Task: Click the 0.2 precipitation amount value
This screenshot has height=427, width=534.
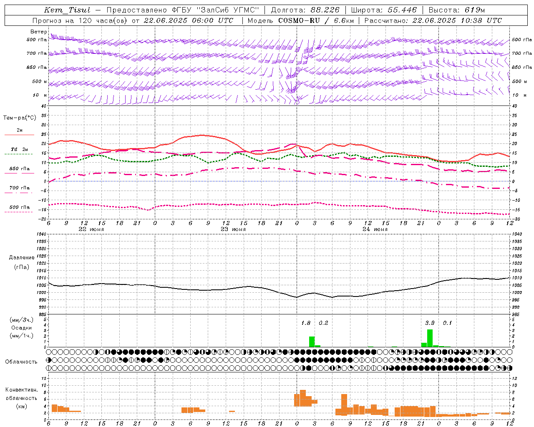Action: pos(323,323)
